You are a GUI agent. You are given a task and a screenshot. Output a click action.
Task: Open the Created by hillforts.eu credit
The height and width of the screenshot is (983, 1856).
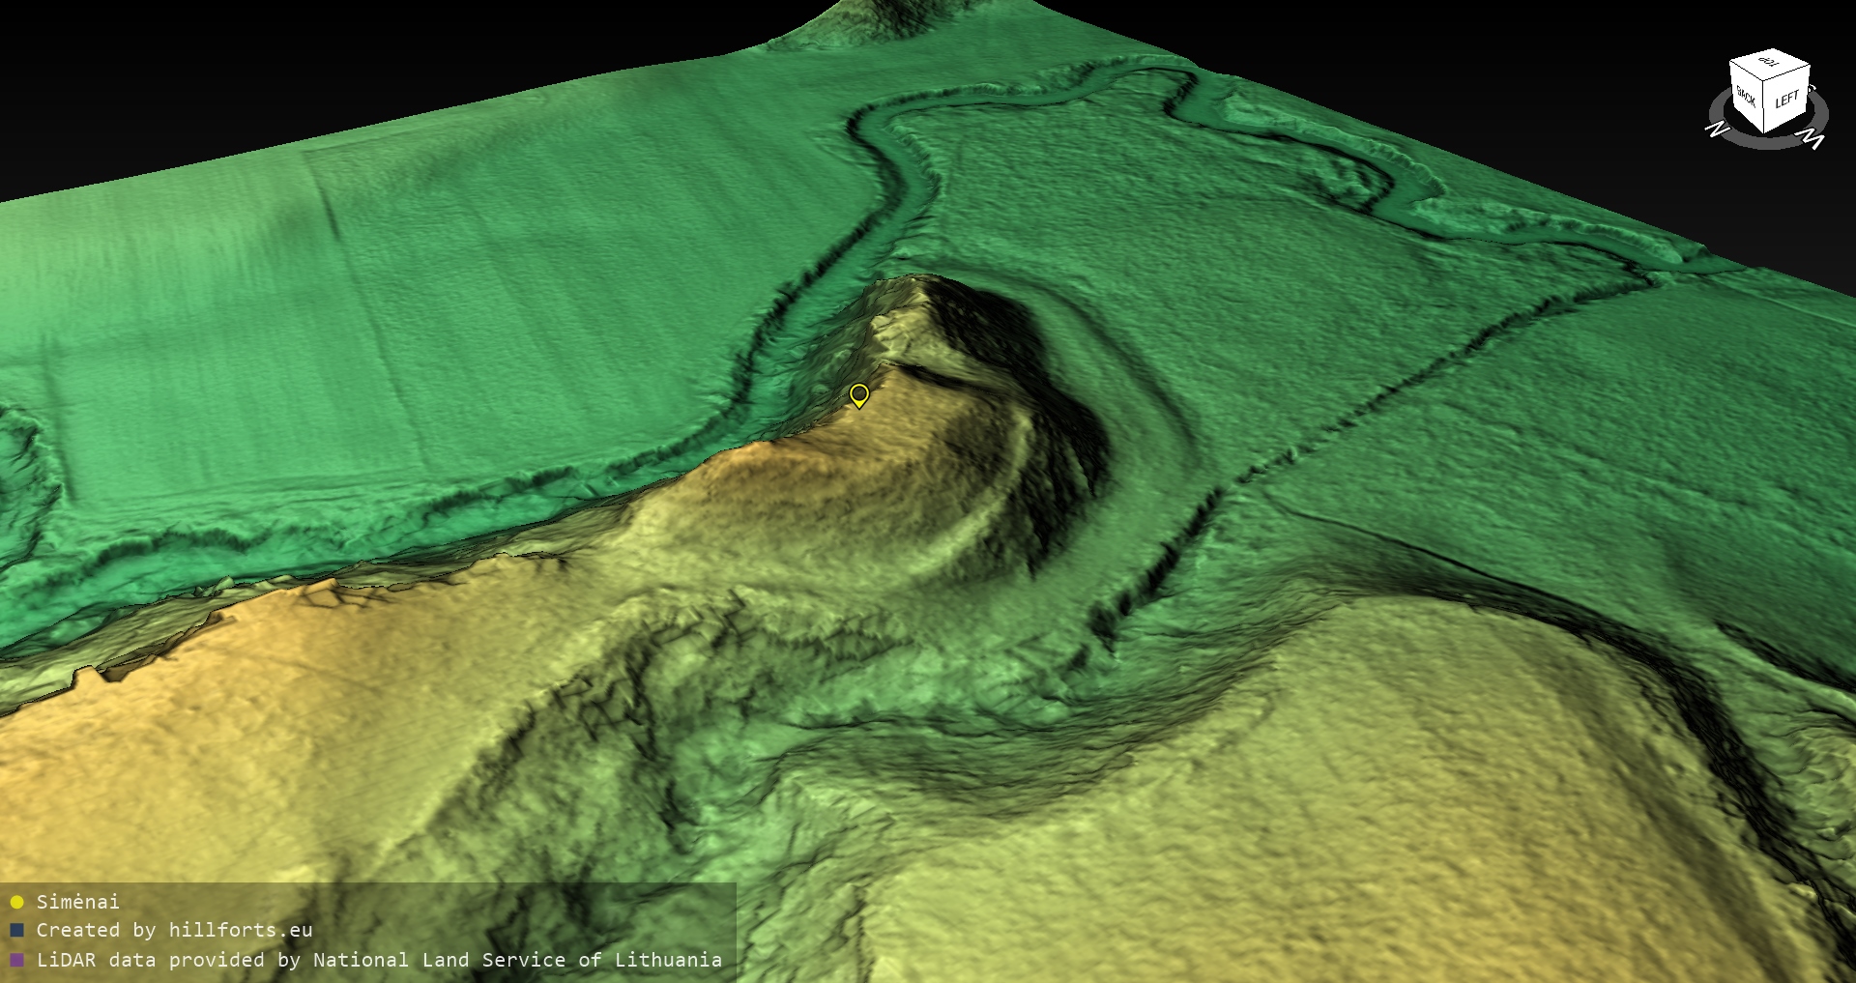[x=174, y=931]
